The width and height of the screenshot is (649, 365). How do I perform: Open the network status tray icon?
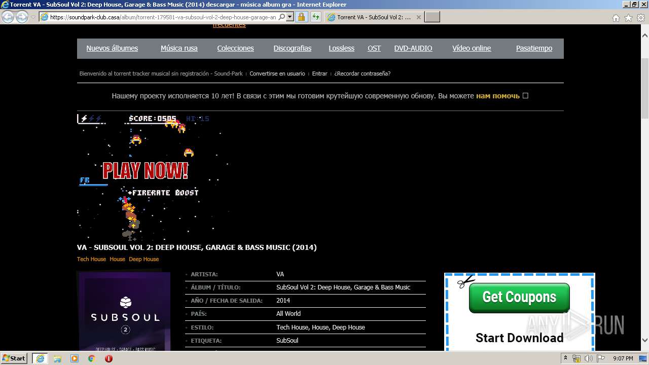click(x=576, y=358)
